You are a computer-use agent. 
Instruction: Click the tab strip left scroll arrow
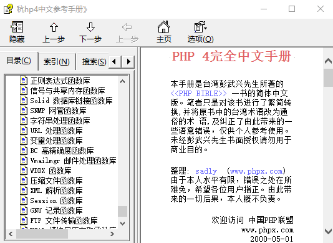pos(115,62)
